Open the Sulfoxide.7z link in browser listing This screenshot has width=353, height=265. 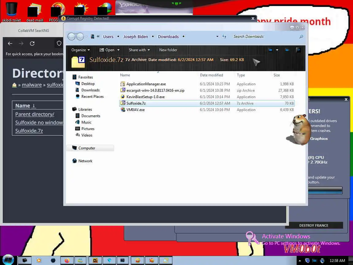point(29,131)
